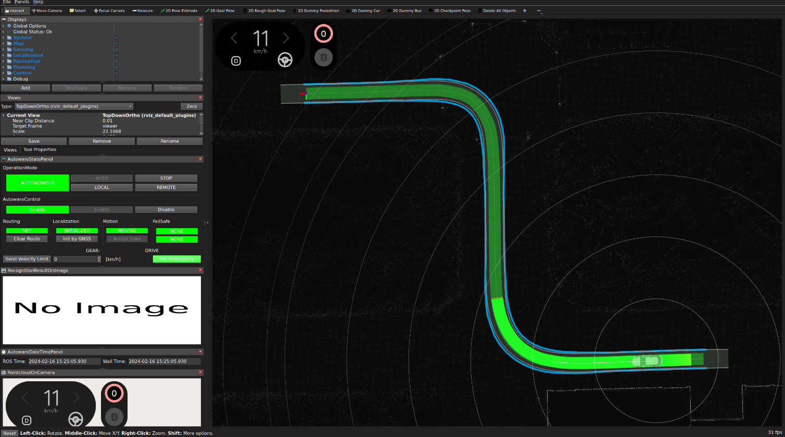Screen dimensions: 785x437
Task: Increase velocity limit with the spinner stepper
Action: 99,257
